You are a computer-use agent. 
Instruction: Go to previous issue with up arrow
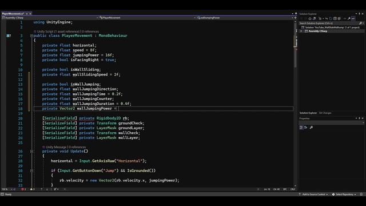coord(42,189)
